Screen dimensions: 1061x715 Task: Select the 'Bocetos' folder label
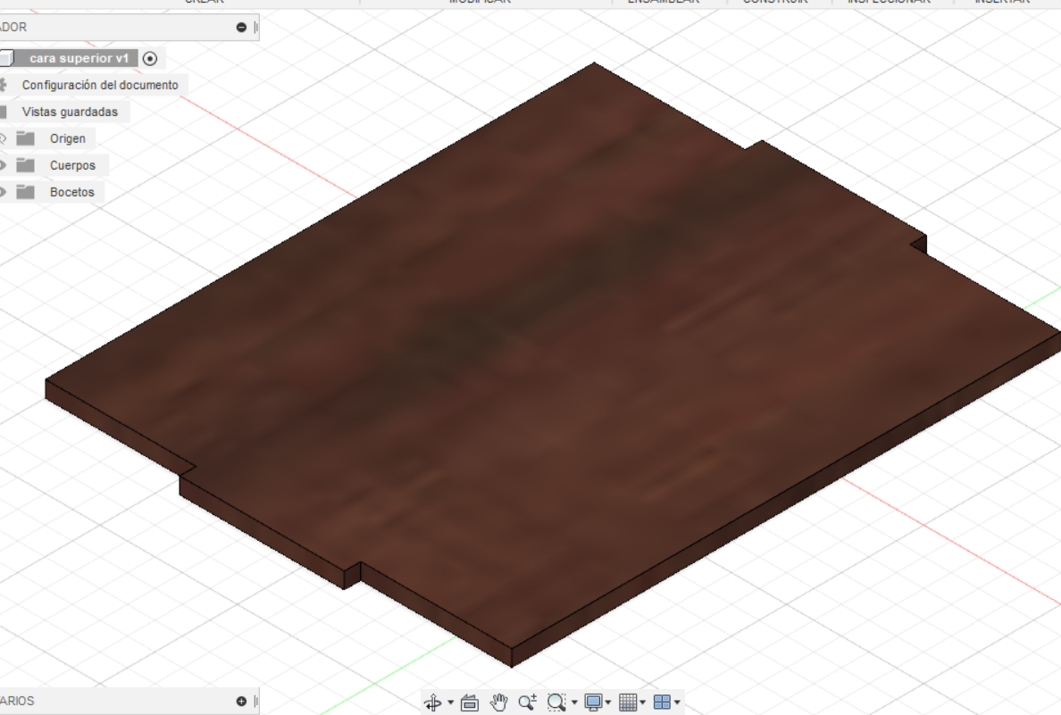pos(71,192)
